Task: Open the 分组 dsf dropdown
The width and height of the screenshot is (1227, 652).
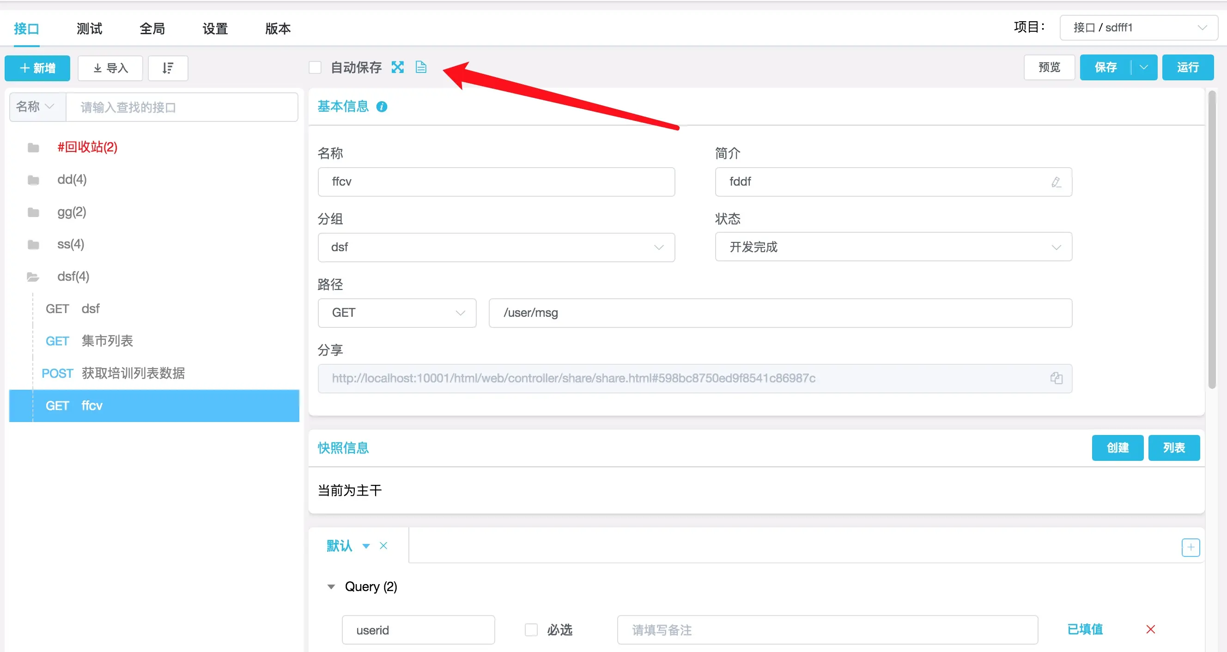Action: click(496, 247)
